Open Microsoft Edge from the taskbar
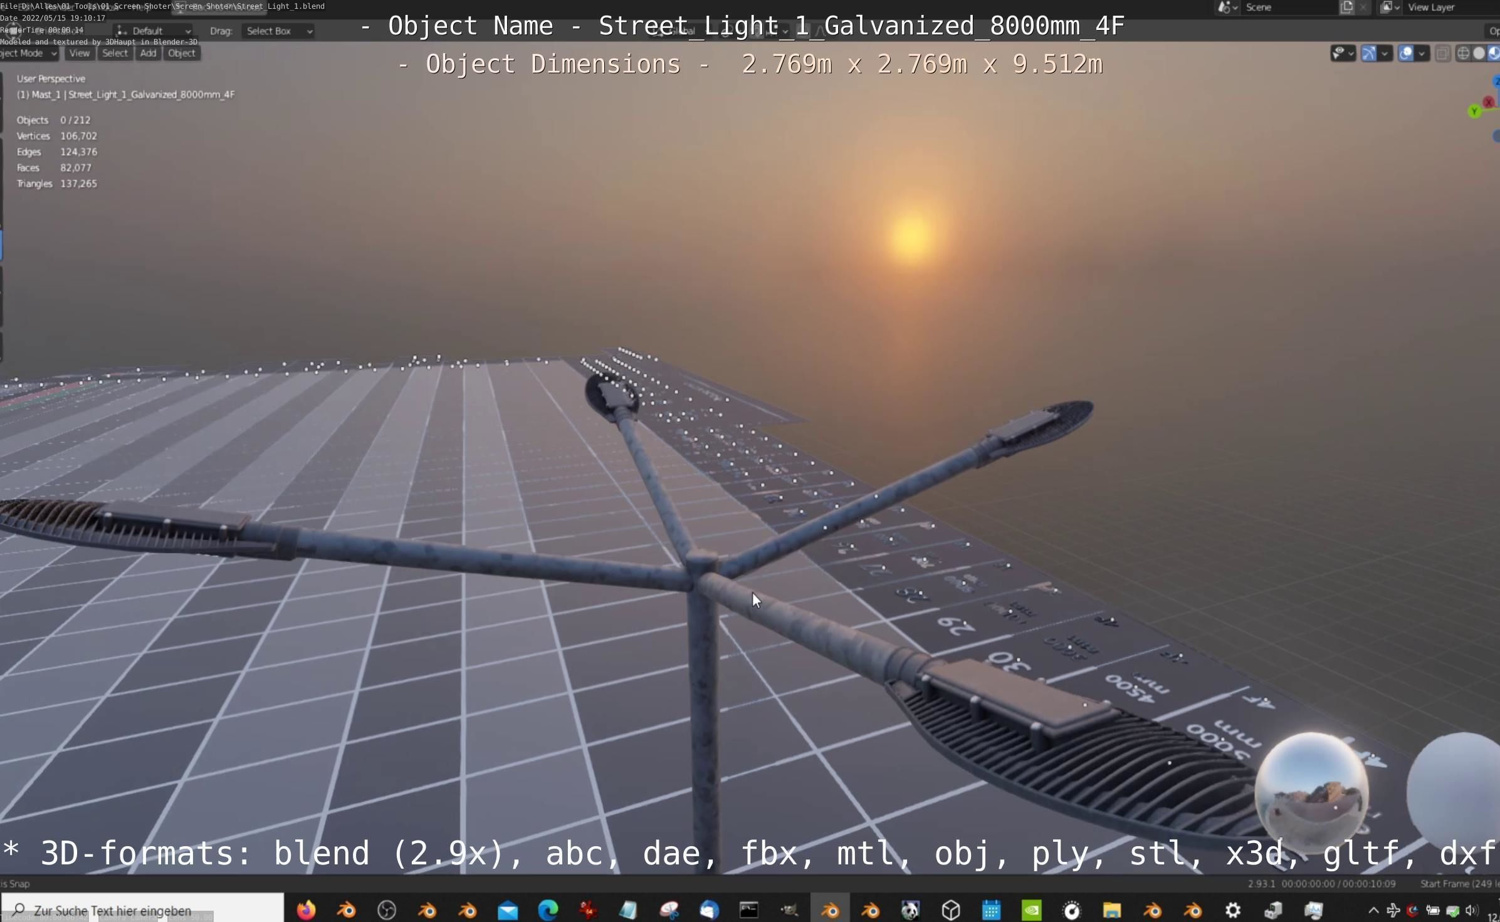This screenshot has width=1500, height=922. (x=548, y=909)
